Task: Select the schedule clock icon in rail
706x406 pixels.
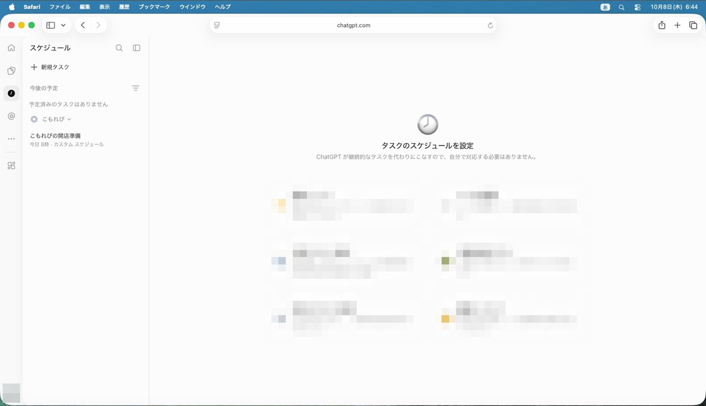Action: click(x=11, y=93)
